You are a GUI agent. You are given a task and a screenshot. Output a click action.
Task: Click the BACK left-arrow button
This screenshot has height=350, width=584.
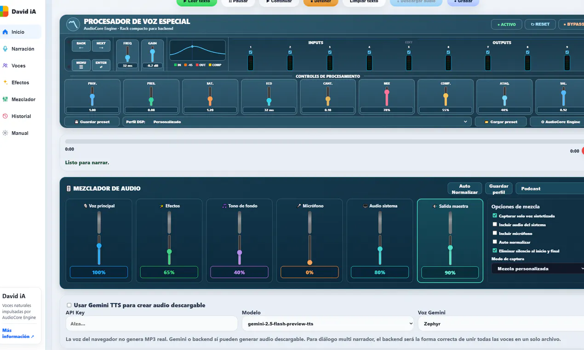[x=81, y=46]
